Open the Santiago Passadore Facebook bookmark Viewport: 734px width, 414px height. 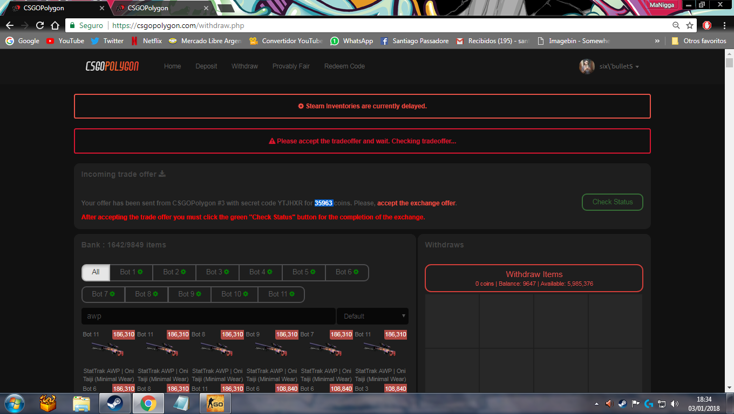pyautogui.click(x=414, y=41)
